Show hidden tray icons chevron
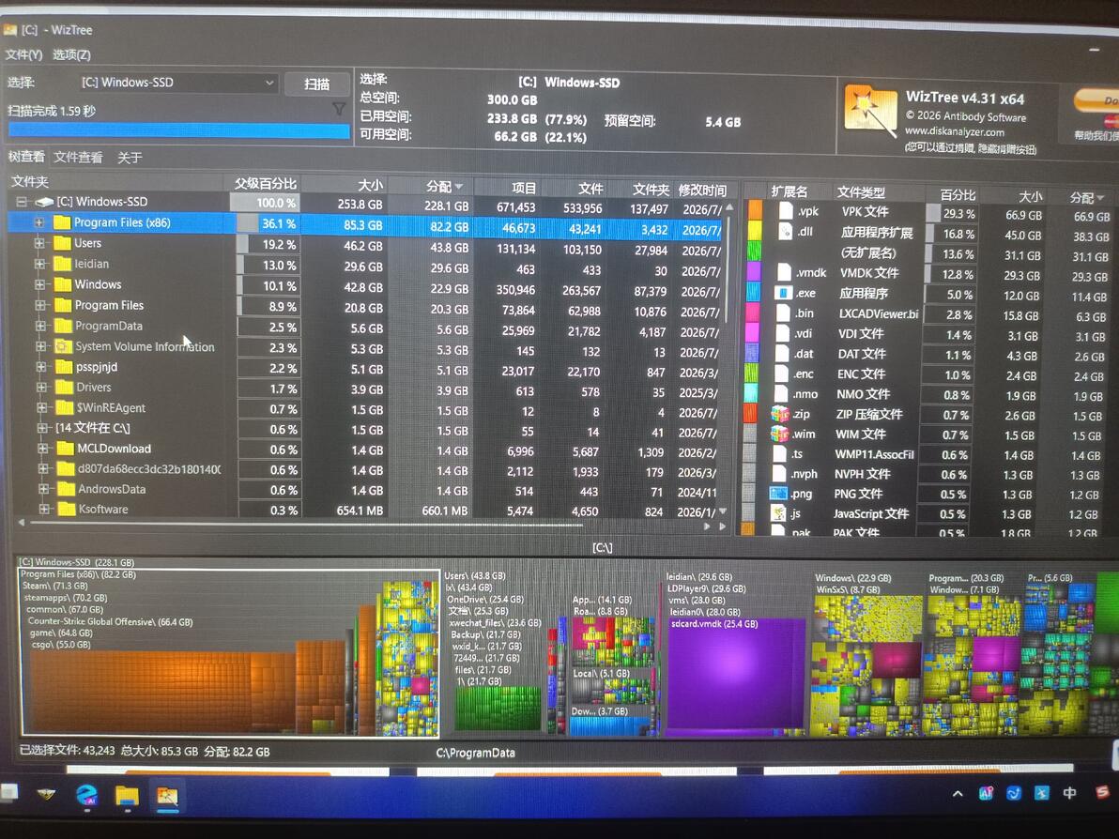The image size is (1119, 839). (958, 793)
